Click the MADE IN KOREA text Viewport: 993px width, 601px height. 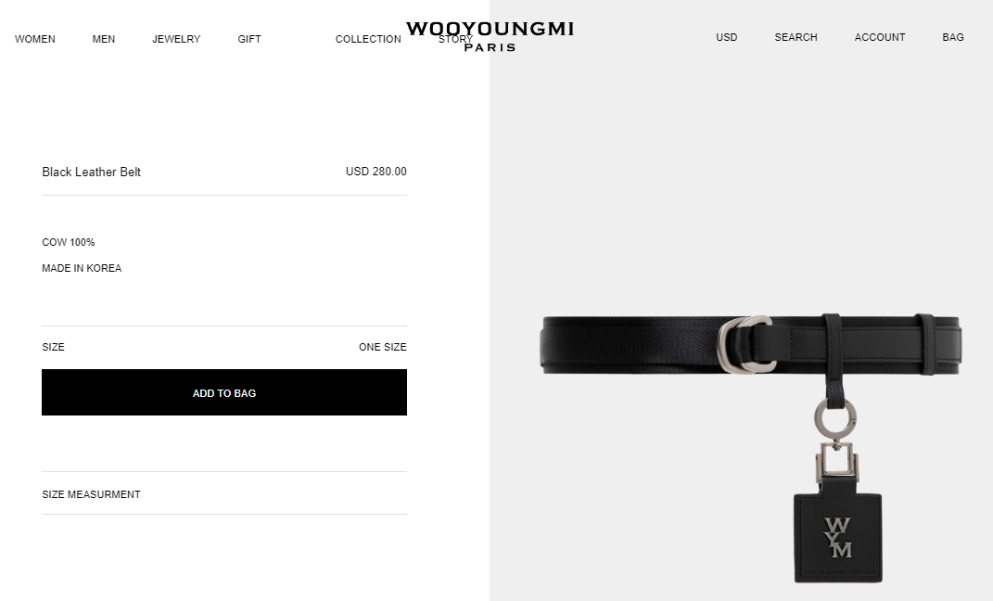point(82,268)
